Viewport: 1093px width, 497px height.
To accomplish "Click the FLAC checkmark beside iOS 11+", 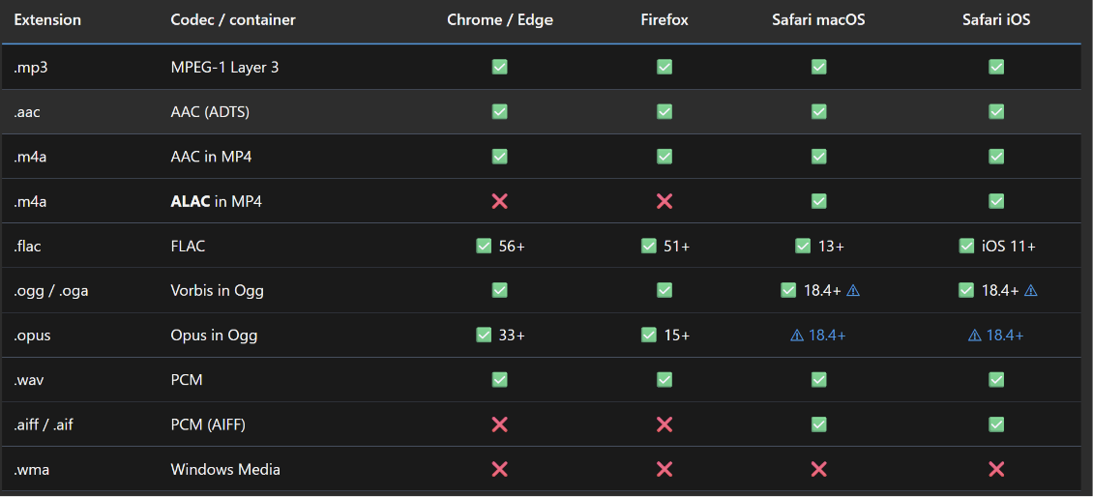I will (966, 246).
